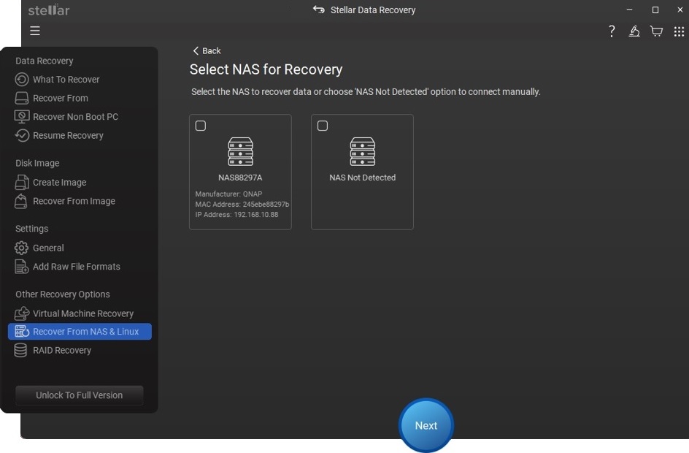Click the Create Image icon

click(22, 182)
